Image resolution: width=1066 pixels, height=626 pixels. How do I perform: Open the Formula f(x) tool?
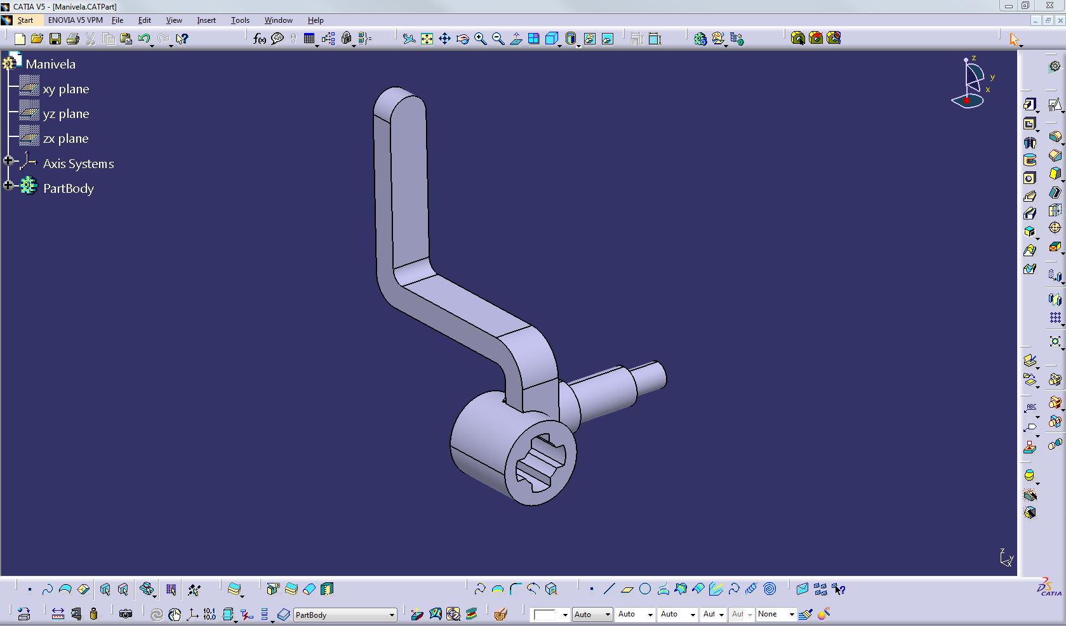[x=259, y=39]
